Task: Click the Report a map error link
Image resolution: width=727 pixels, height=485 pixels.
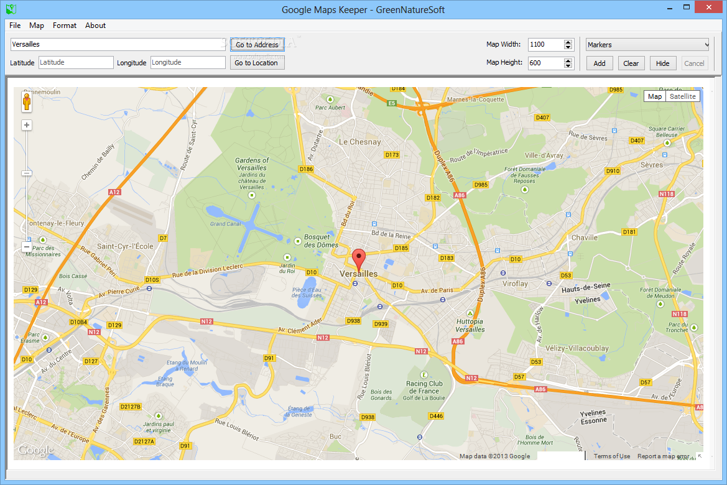Action: click(x=663, y=456)
